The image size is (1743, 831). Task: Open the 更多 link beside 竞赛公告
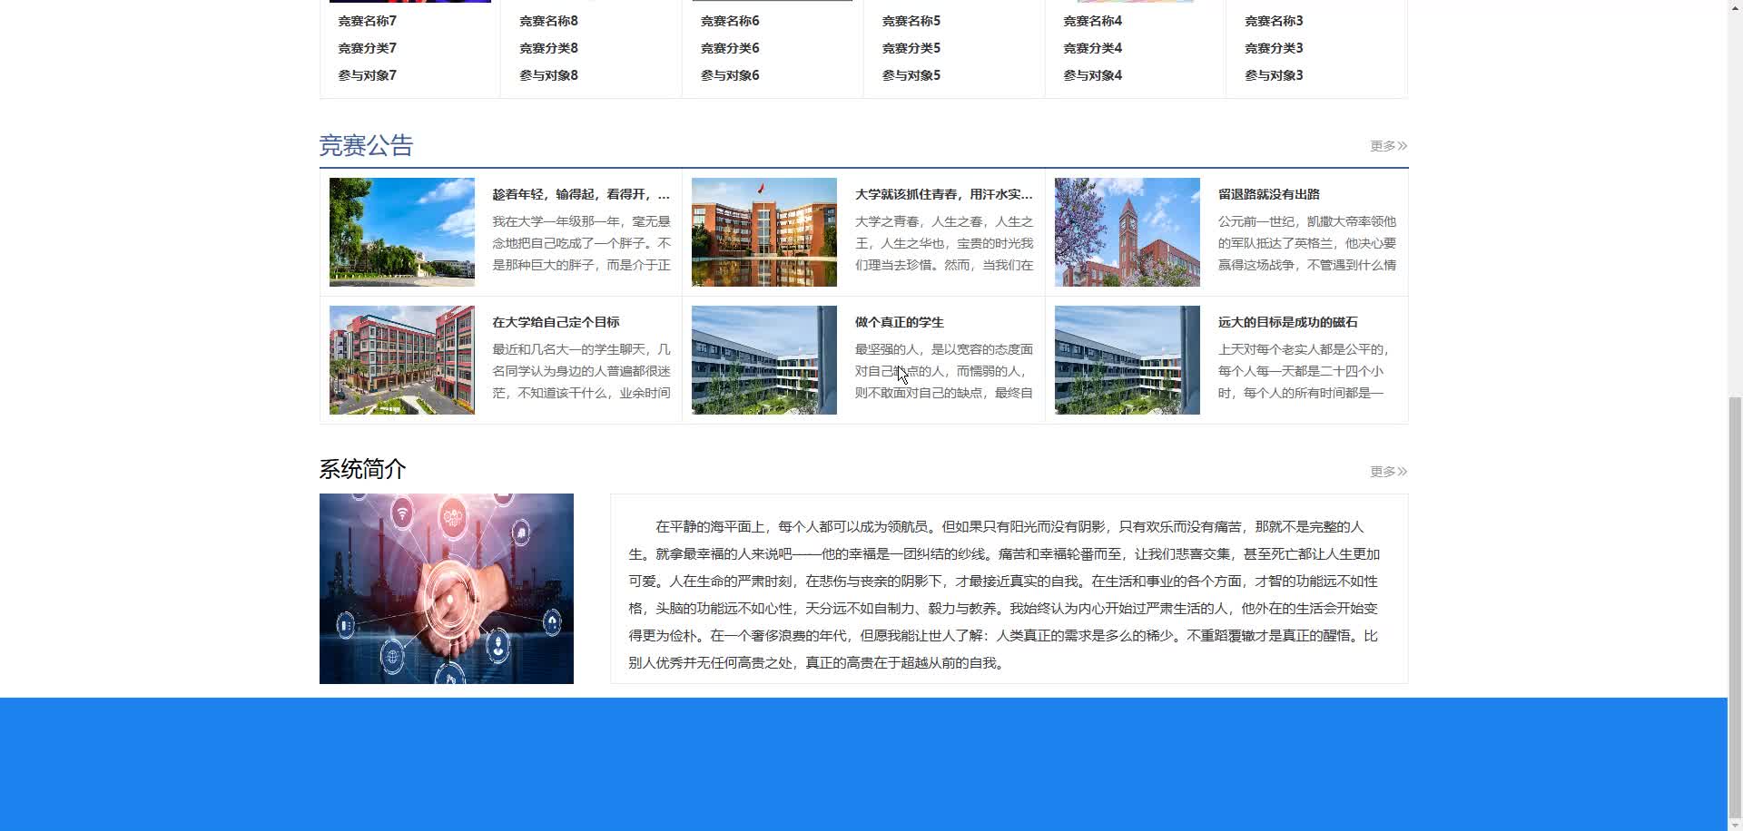point(1388,146)
